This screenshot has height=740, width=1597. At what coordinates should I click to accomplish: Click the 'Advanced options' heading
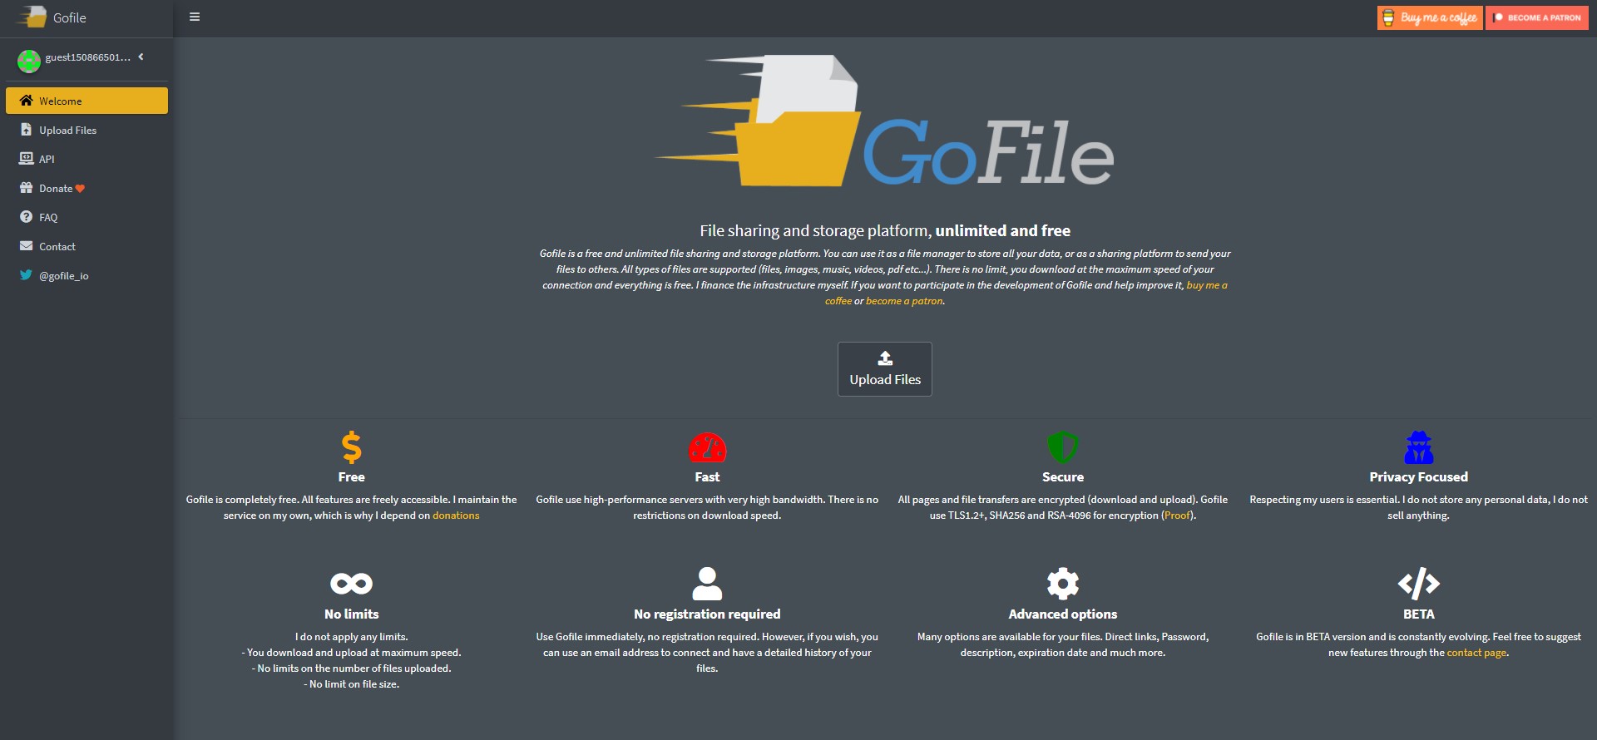pos(1063,614)
